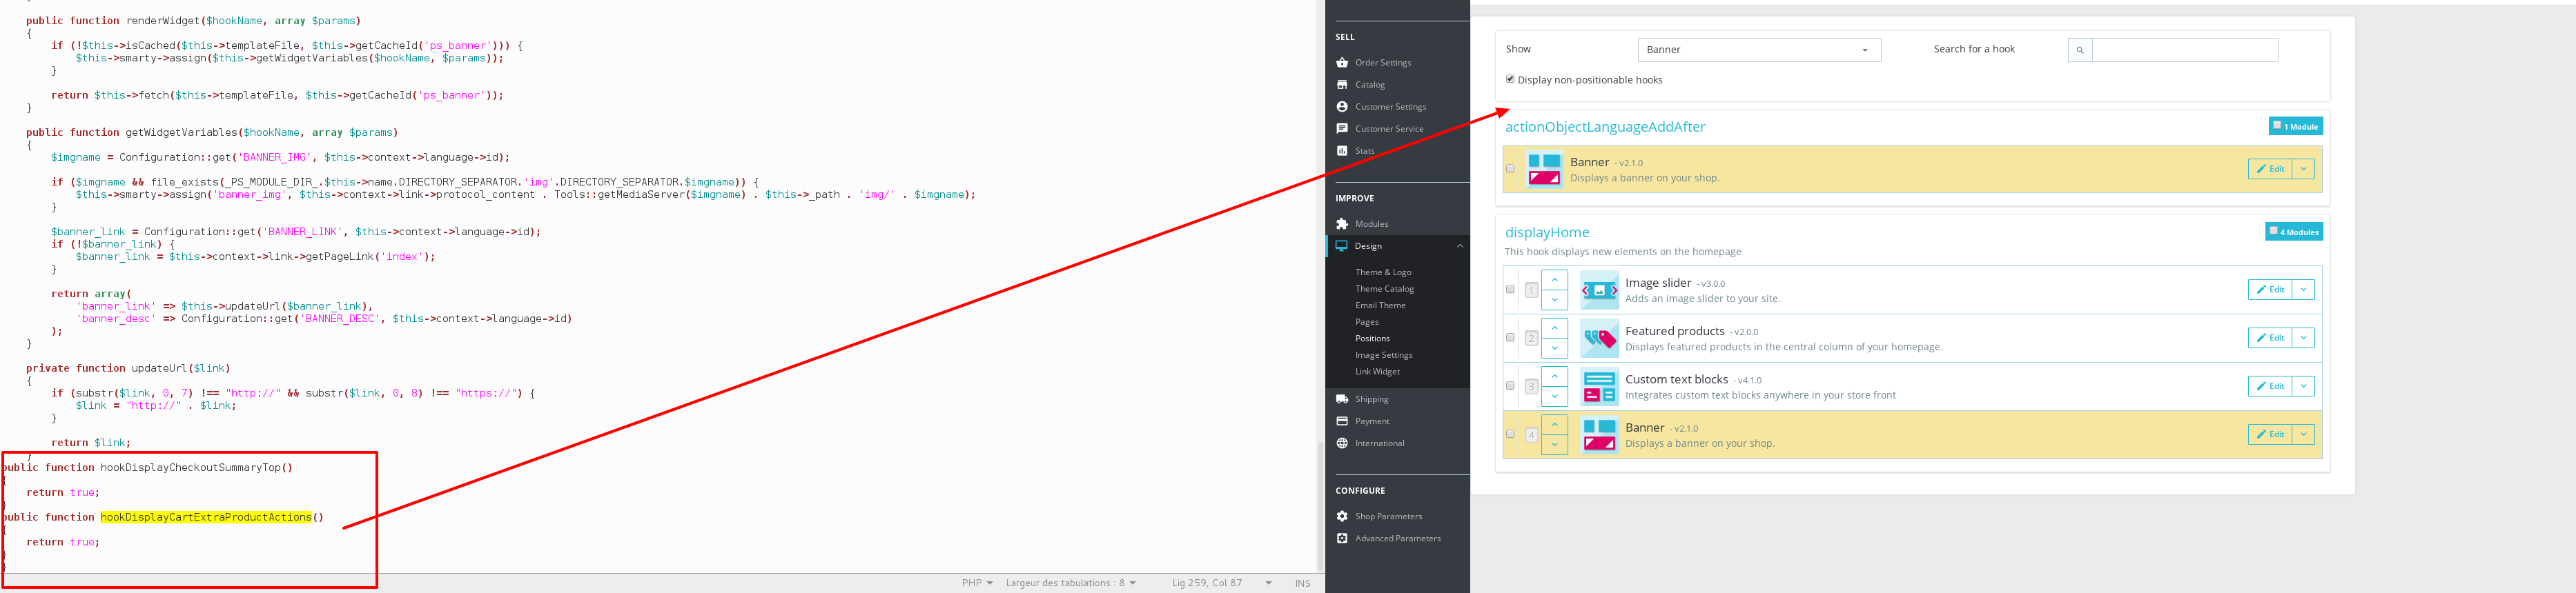
Task: Open International via its globe icon
Action: [x=1342, y=443]
